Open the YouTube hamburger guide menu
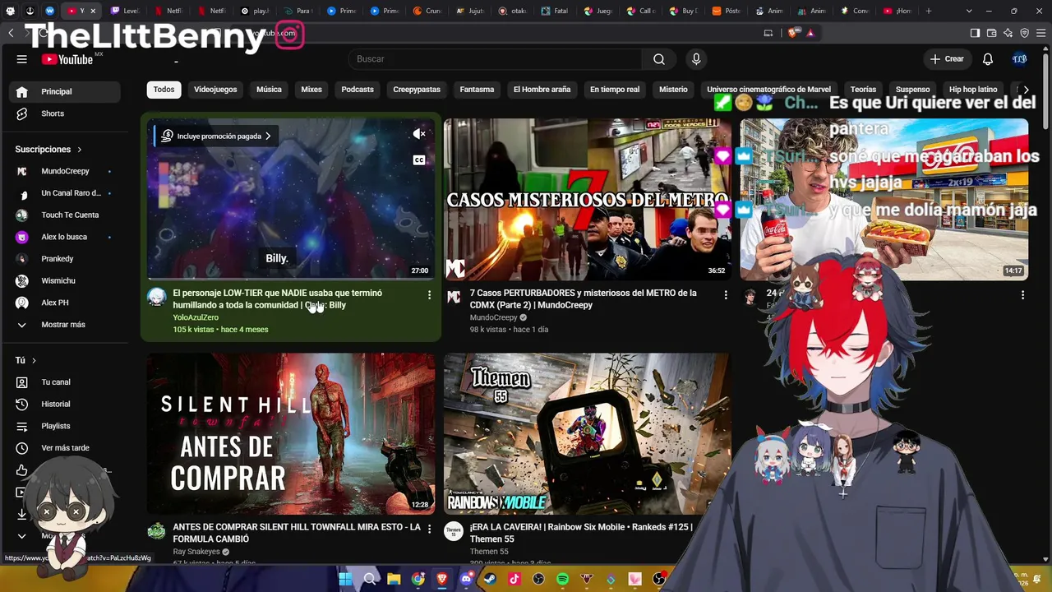1052x592 pixels. [22, 59]
